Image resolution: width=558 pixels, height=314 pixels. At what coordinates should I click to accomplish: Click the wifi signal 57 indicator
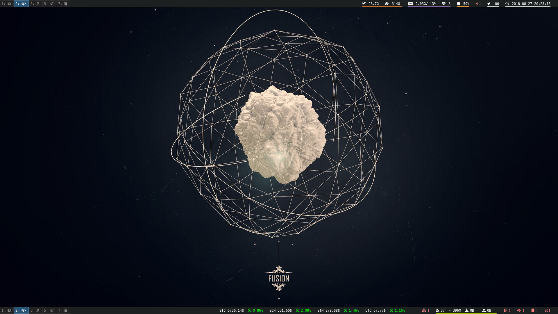(440, 311)
